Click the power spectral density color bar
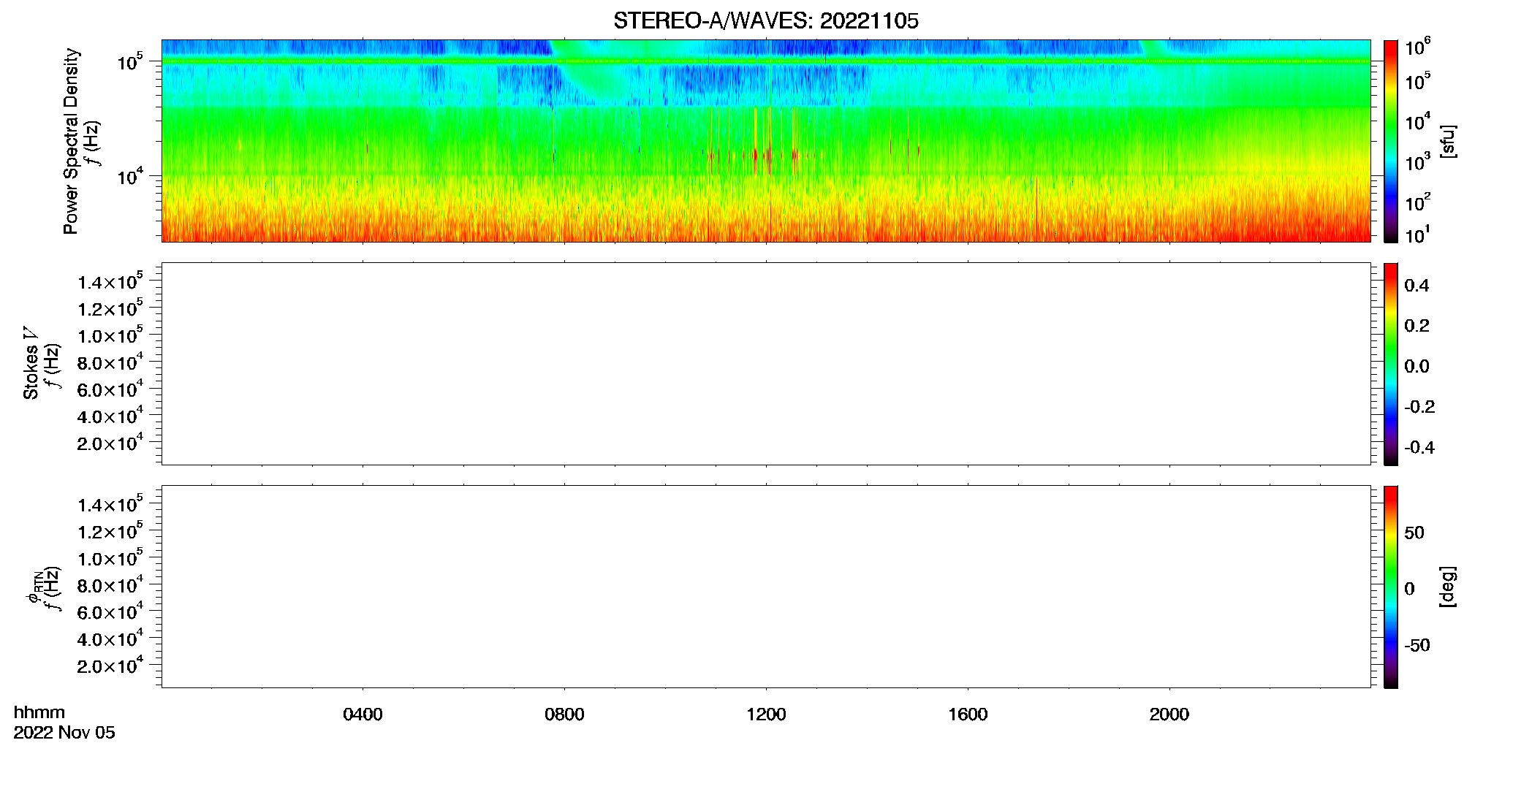1532x789 pixels. [1390, 141]
